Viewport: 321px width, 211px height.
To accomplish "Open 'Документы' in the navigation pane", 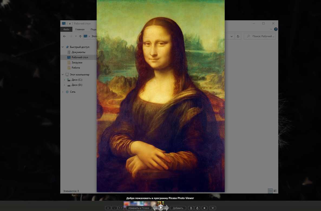I will 78,52.
